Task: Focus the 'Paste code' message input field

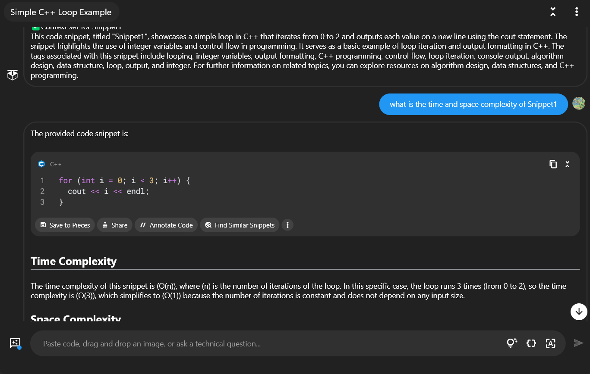Action: tap(268, 344)
